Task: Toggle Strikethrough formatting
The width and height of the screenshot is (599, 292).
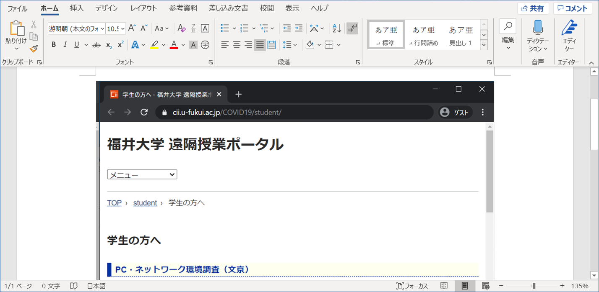Action: (96, 45)
